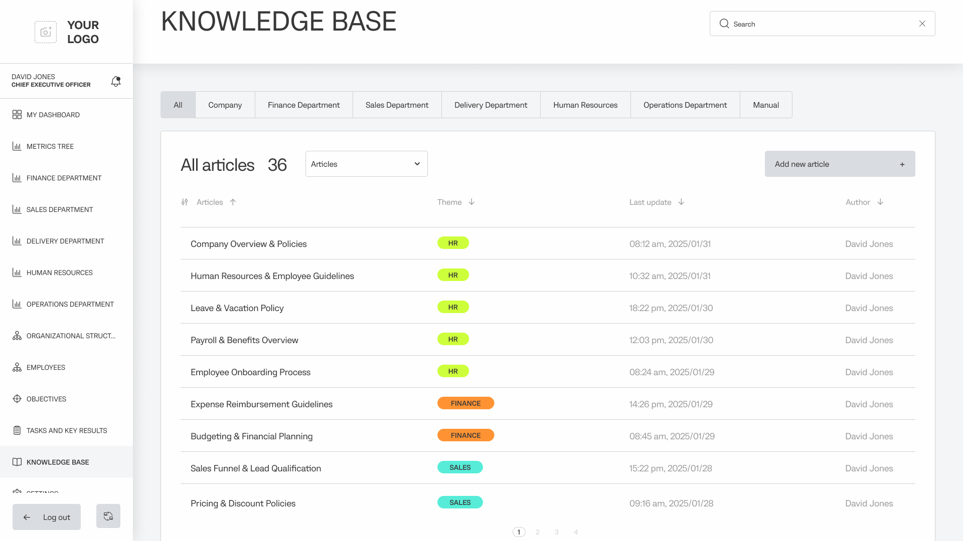Open Objectives target icon in sidebar
The image size is (963, 541).
click(17, 399)
